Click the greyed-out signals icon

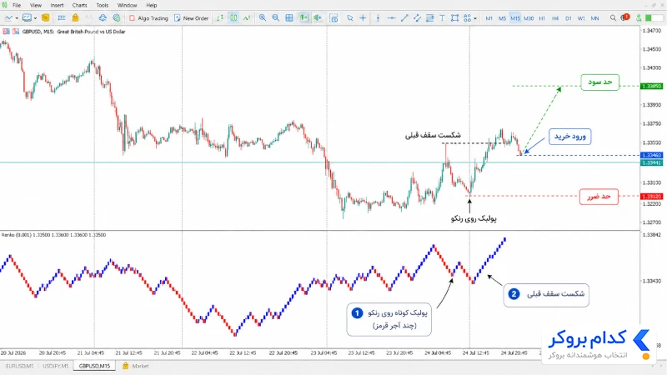click(x=88, y=17)
